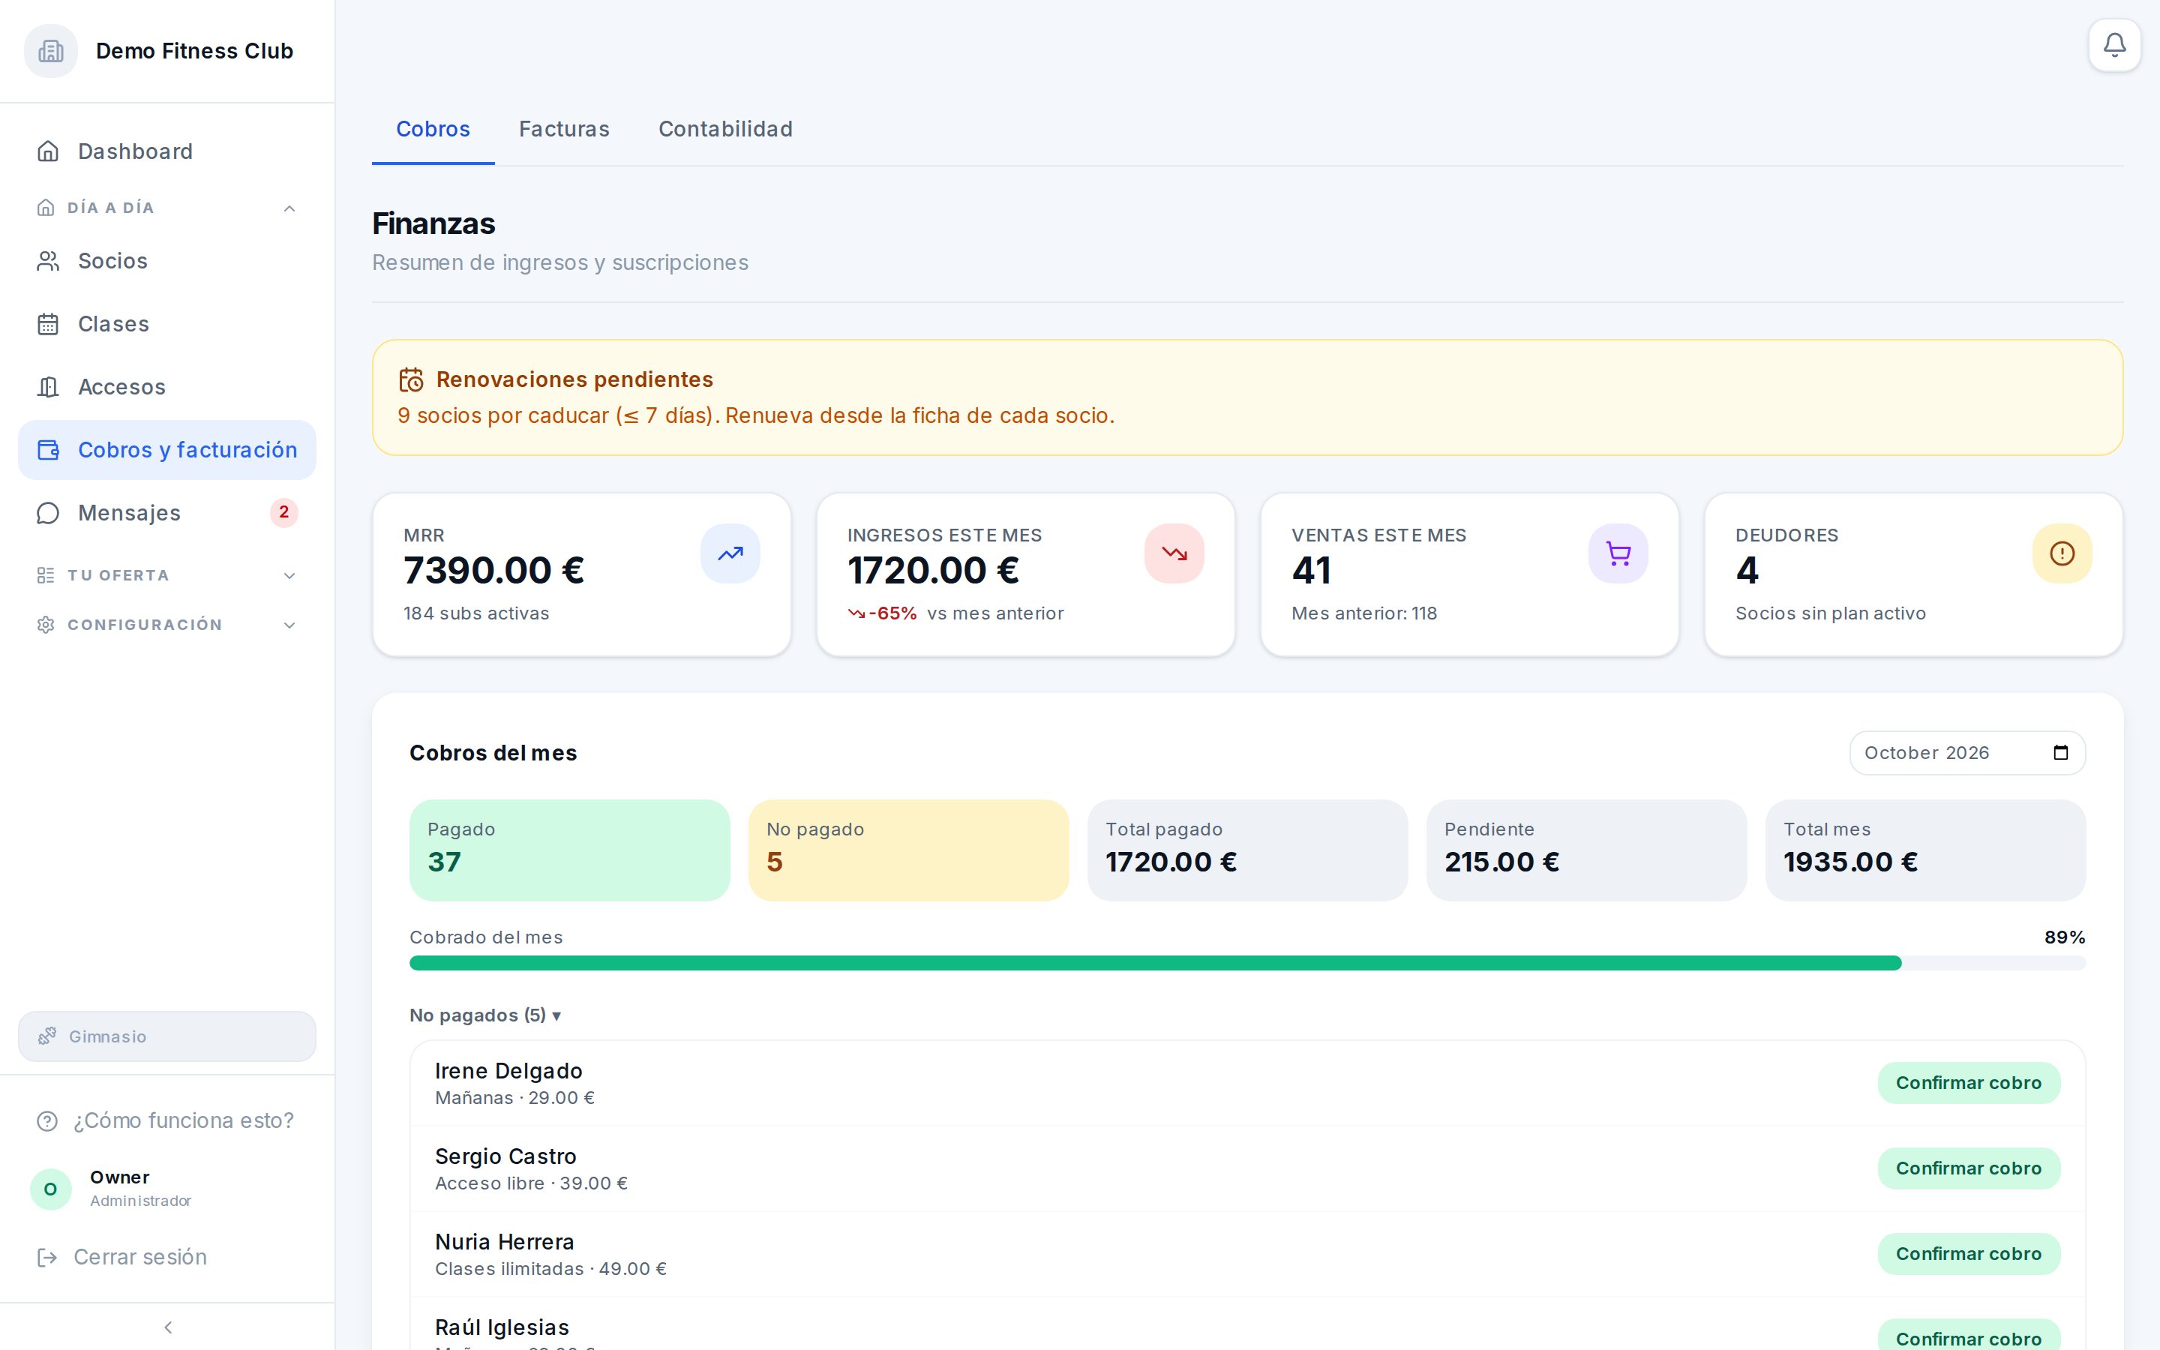Click the Total pagado 1720.00 € card
The height and width of the screenshot is (1350, 2160).
click(1247, 850)
